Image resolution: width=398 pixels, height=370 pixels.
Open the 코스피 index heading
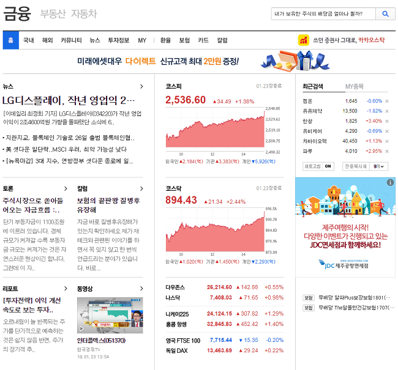point(174,86)
